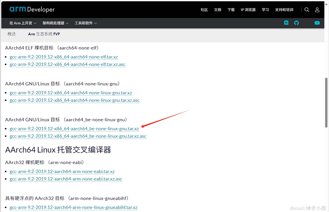
Task: Select the Arm 生态系统 FVP tab
Action: coord(44,34)
